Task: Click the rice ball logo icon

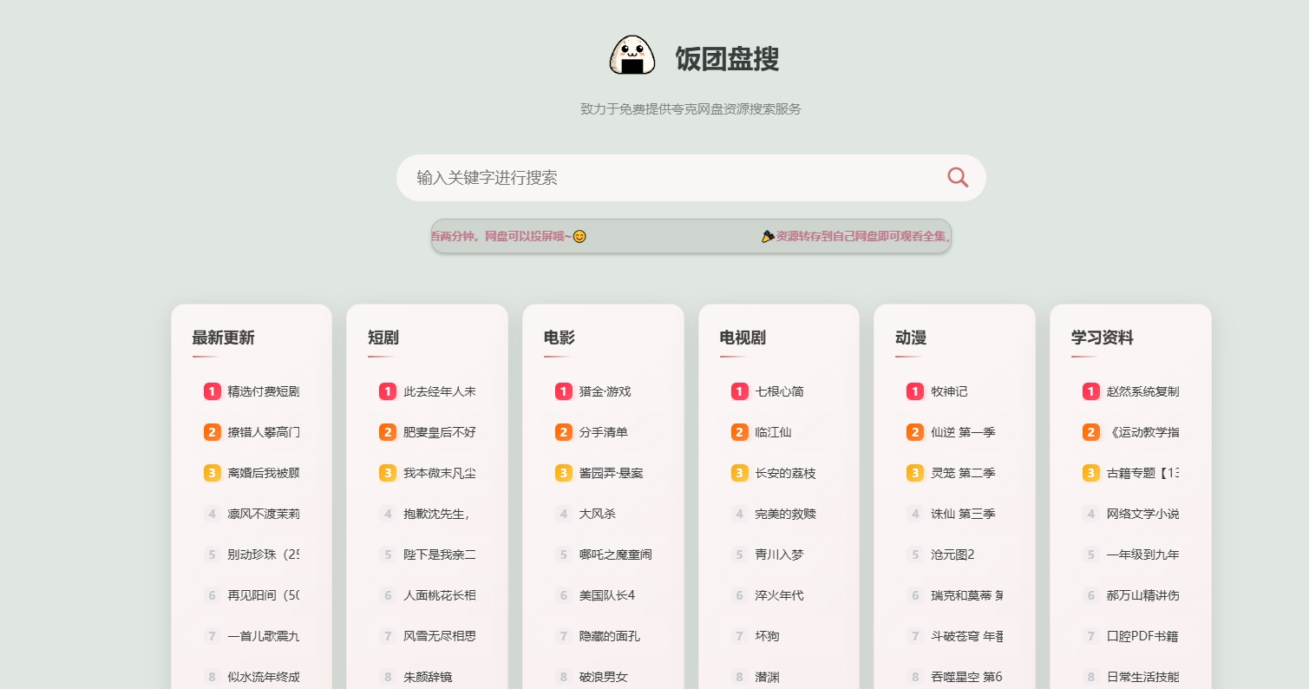Action: click(x=632, y=56)
